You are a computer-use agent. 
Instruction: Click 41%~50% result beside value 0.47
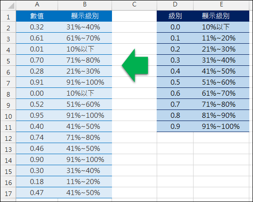click(x=85, y=193)
